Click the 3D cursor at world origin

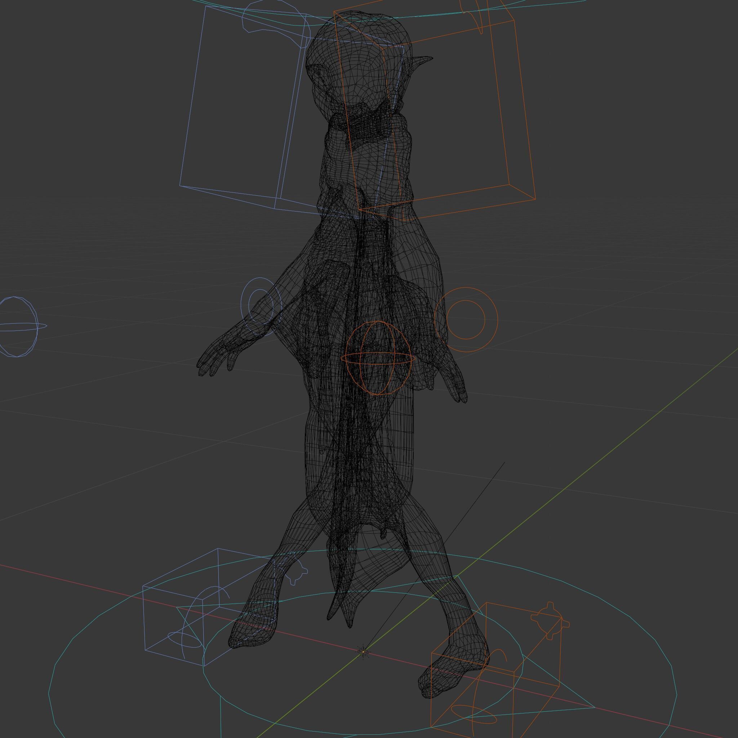364,652
